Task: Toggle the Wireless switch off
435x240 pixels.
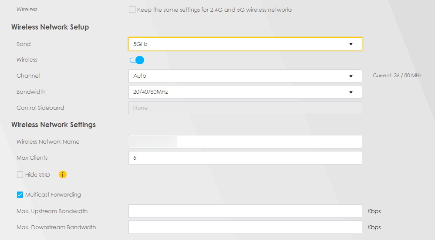Action: [x=137, y=60]
